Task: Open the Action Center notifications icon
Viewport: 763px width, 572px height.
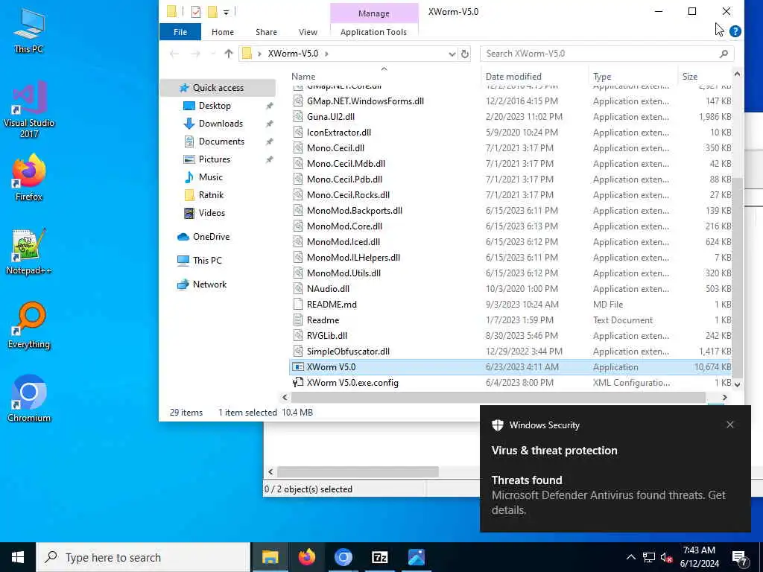Action: [740, 558]
